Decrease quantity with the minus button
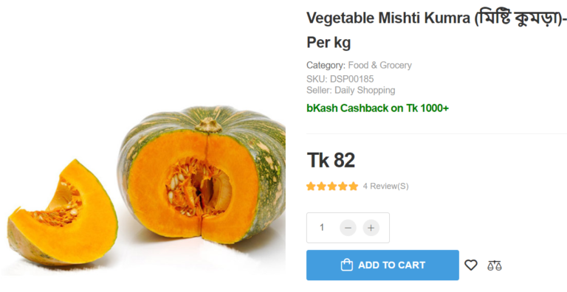Image resolution: width=567 pixels, height=292 pixels. point(348,228)
